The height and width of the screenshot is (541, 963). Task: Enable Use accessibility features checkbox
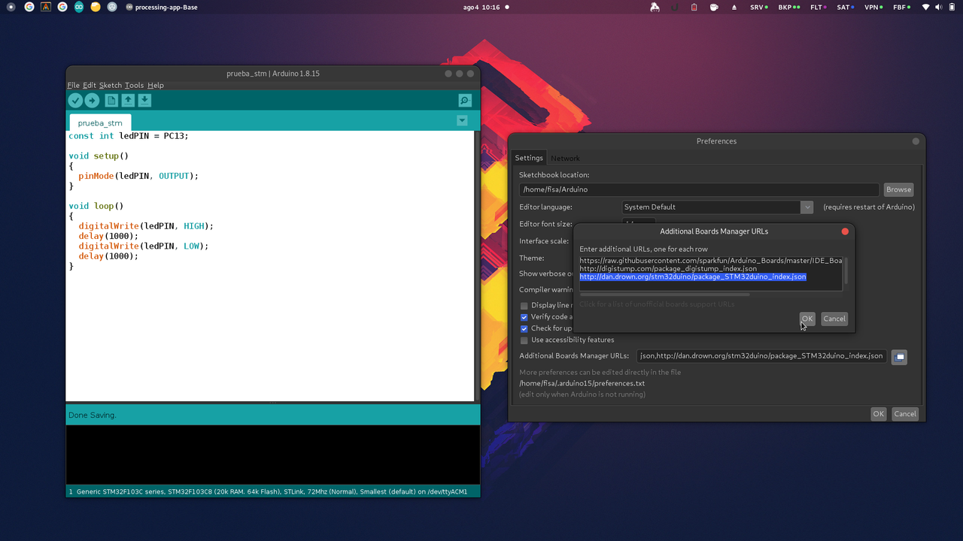(x=524, y=340)
